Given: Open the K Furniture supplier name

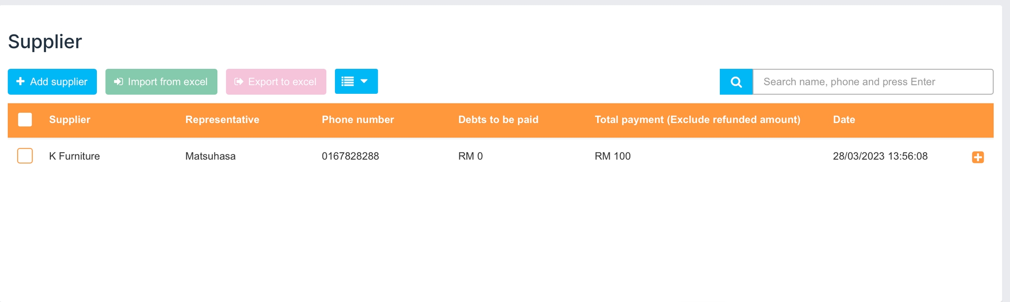Looking at the screenshot, I should pos(75,156).
